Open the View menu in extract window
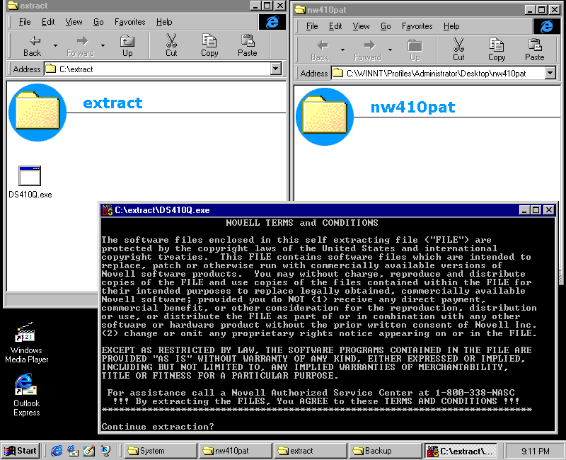This screenshot has height=460, width=566. pyautogui.click(x=74, y=22)
